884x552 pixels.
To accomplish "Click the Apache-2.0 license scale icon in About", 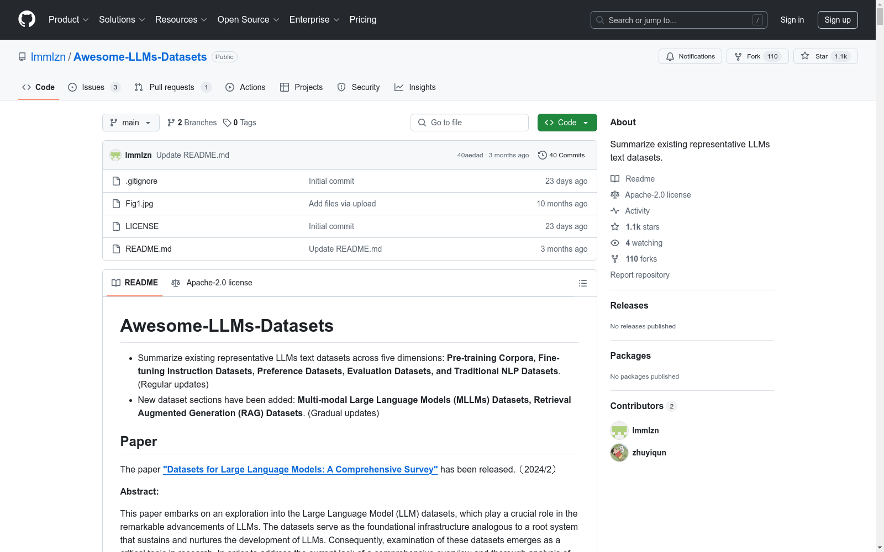I will point(615,195).
